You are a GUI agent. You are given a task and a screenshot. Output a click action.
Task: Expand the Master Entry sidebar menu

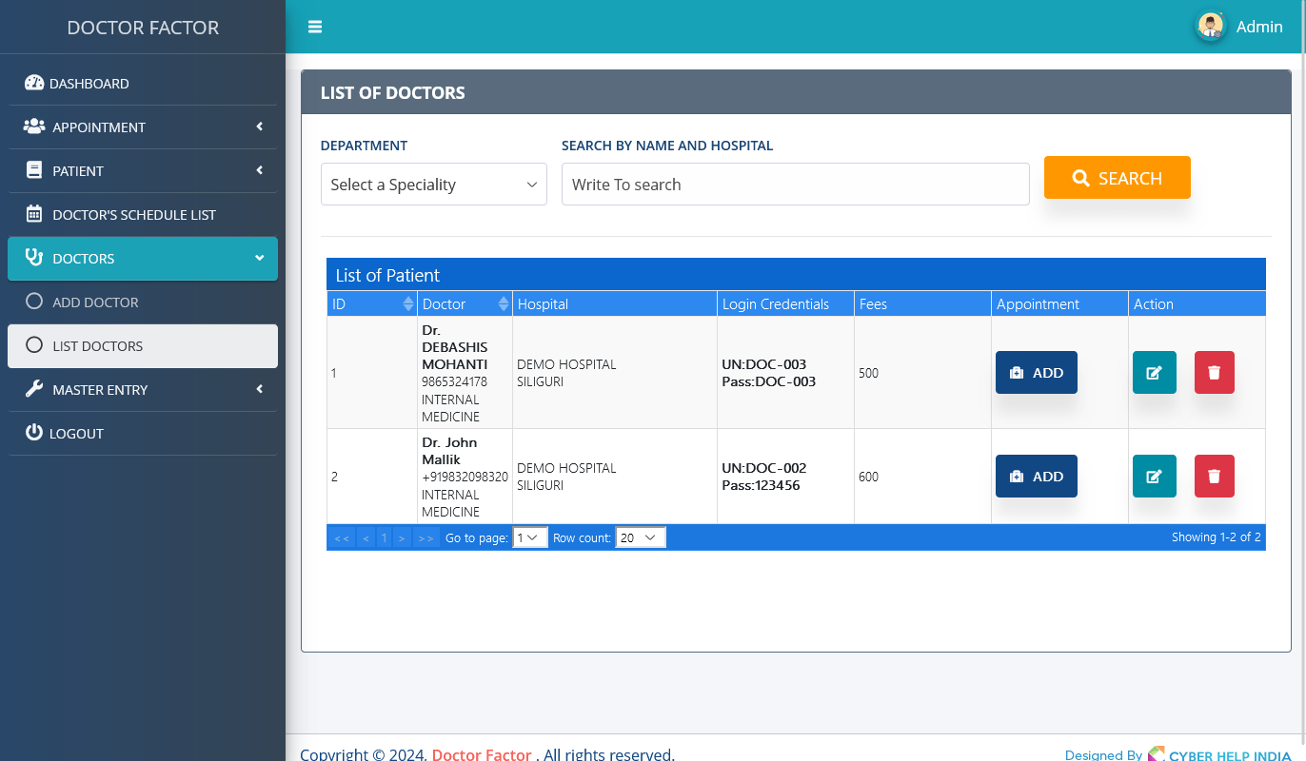(143, 390)
